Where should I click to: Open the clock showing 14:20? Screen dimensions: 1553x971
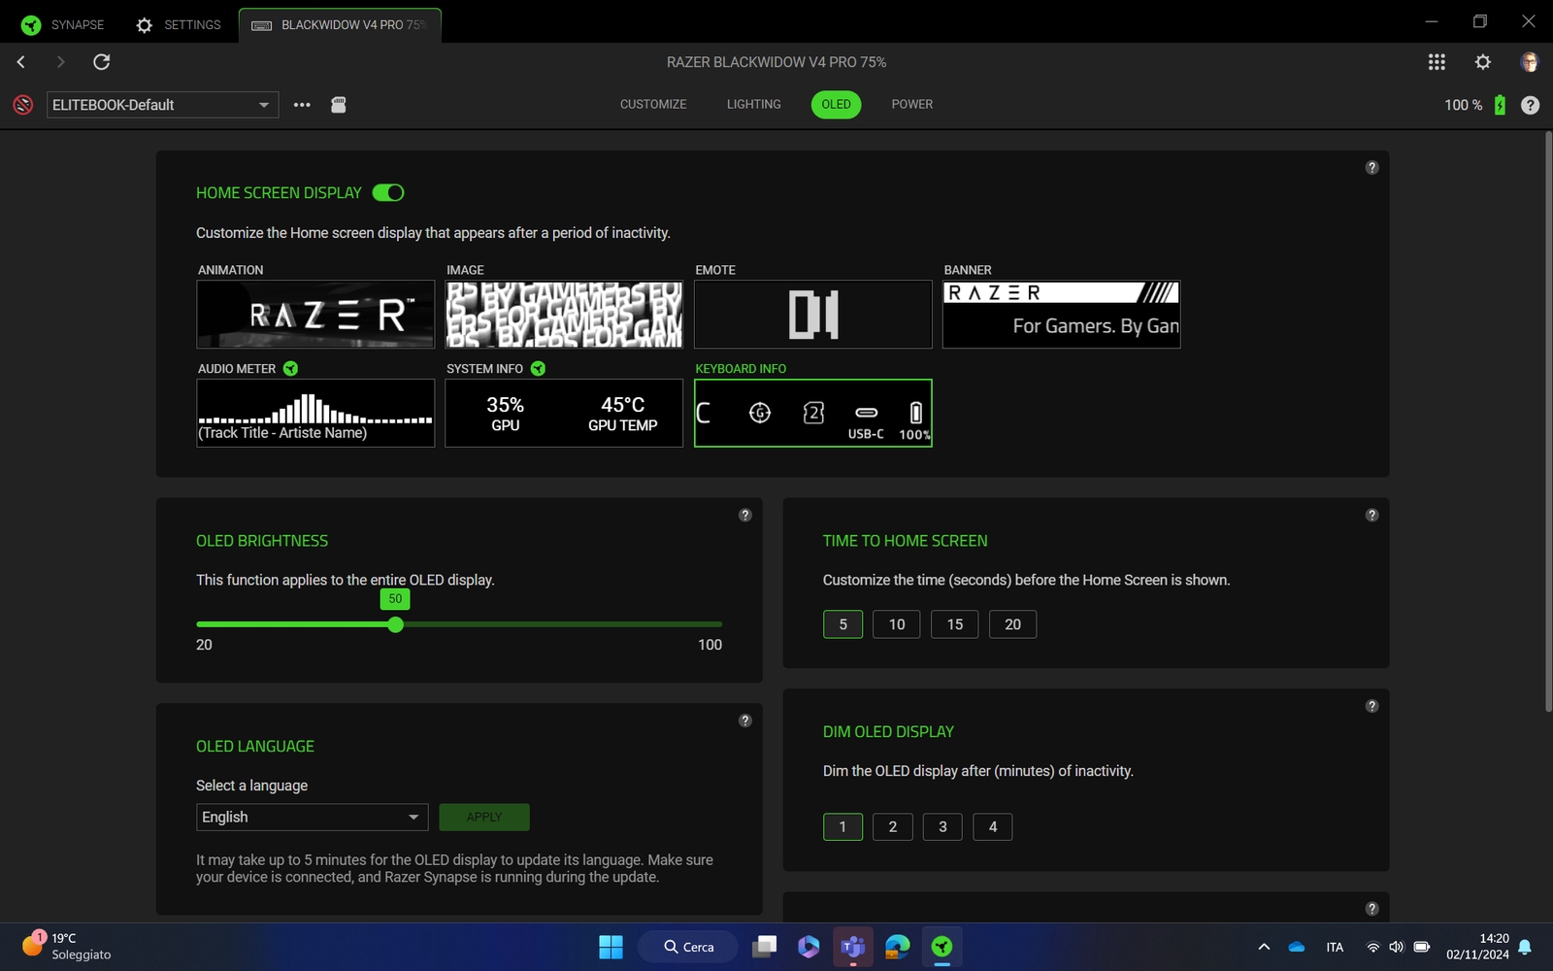point(1477,947)
